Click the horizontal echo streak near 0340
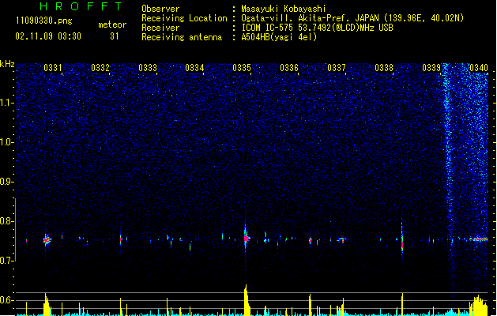 coord(479,239)
